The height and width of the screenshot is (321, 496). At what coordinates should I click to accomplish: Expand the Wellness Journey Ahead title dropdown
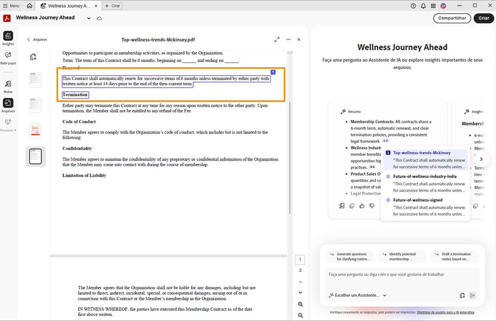(x=88, y=19)
